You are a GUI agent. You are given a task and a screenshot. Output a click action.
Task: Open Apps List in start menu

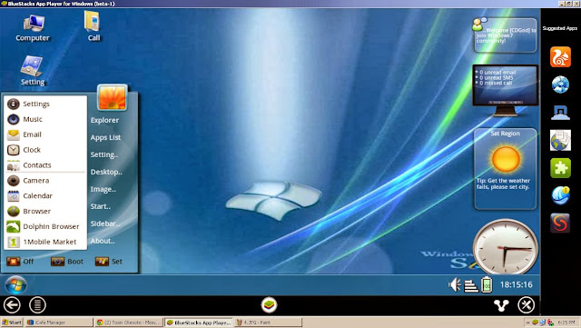tap(105, 137)
